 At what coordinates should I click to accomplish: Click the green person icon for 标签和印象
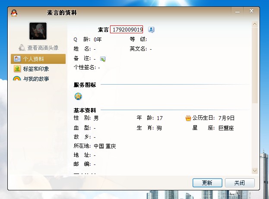click(17, 69)
